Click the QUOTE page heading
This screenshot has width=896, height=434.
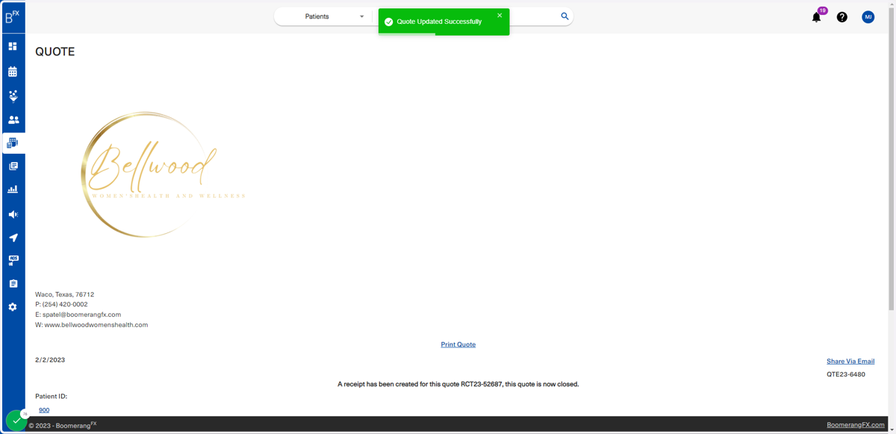click(x=55, y=52)
